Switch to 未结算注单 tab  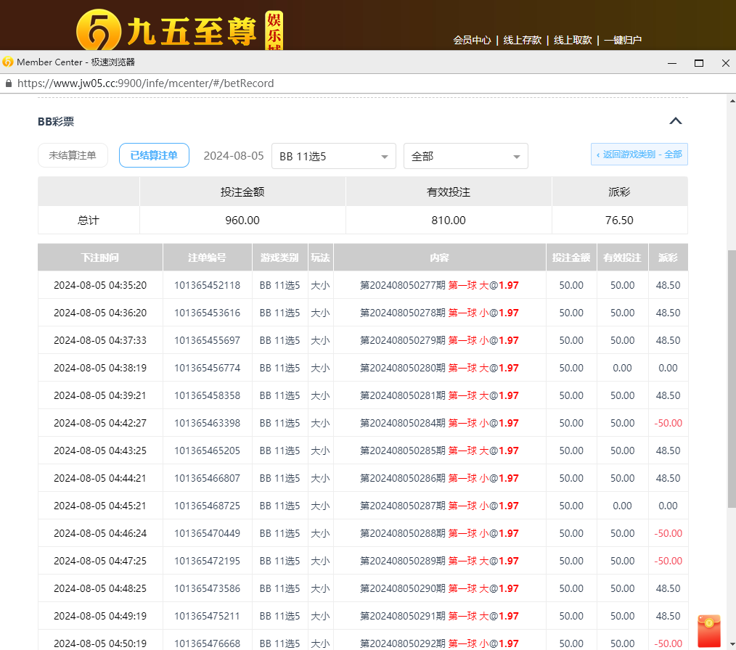pos(73,155)
